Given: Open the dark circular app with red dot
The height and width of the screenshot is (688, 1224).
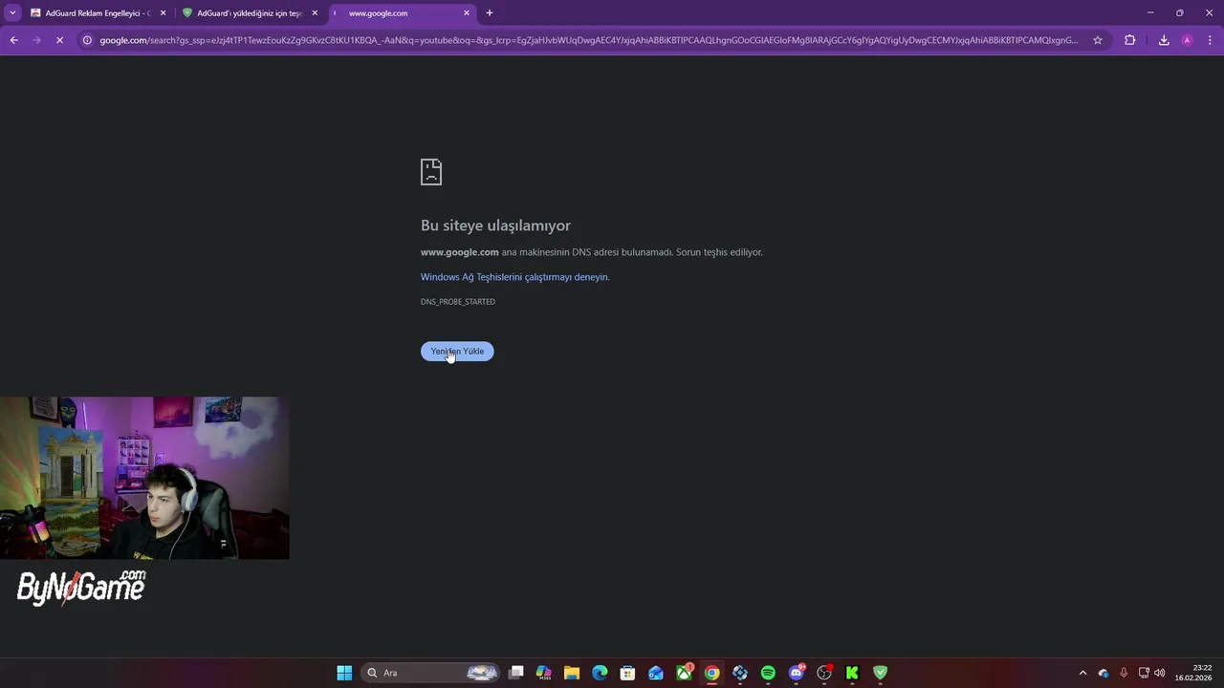Looking at the screenshot, I should click(824, 673).
